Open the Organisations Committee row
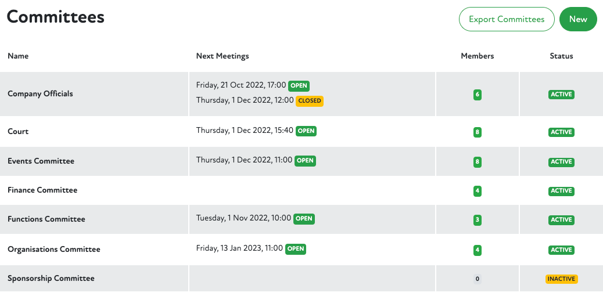This screenshot has height=296, width=603. pyautogui.click(x=54, y=250)
